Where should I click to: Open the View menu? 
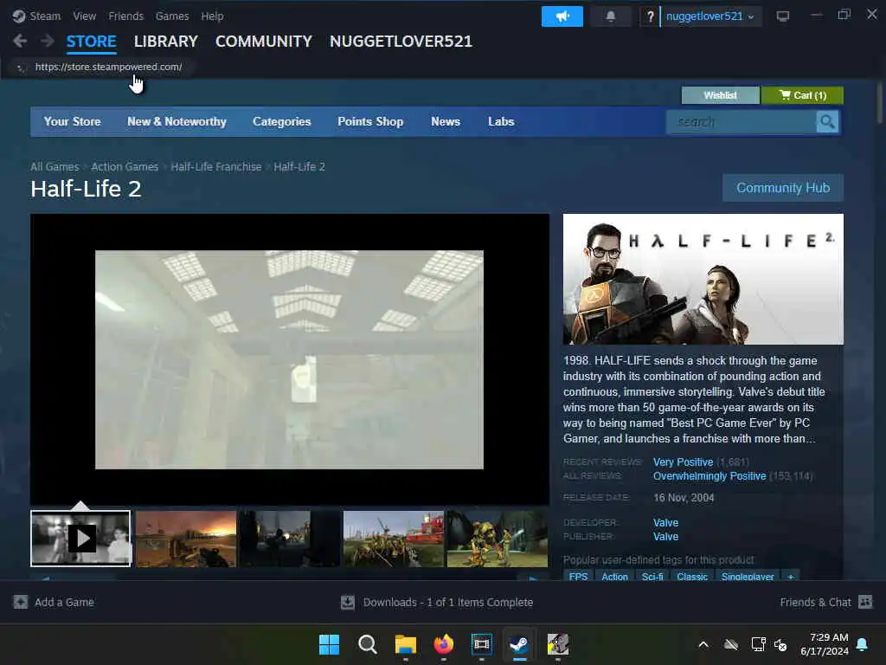[84, 16]
